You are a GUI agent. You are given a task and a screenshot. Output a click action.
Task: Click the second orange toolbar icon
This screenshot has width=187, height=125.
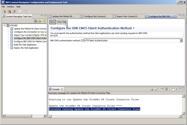[9, 11]
